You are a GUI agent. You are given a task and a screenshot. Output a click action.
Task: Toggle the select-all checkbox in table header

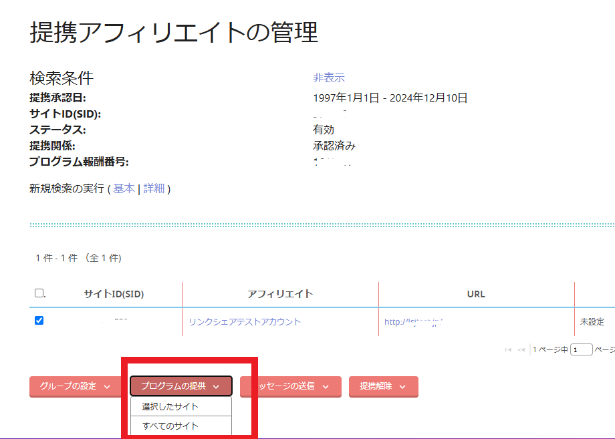pos(39,293)
